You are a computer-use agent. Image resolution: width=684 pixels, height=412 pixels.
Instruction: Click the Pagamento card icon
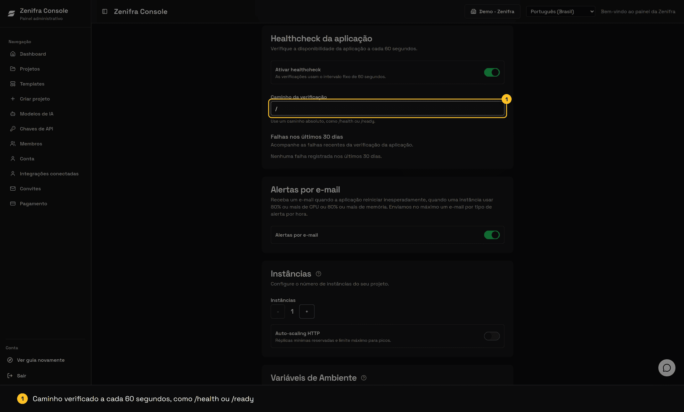(x=13, y=204)
